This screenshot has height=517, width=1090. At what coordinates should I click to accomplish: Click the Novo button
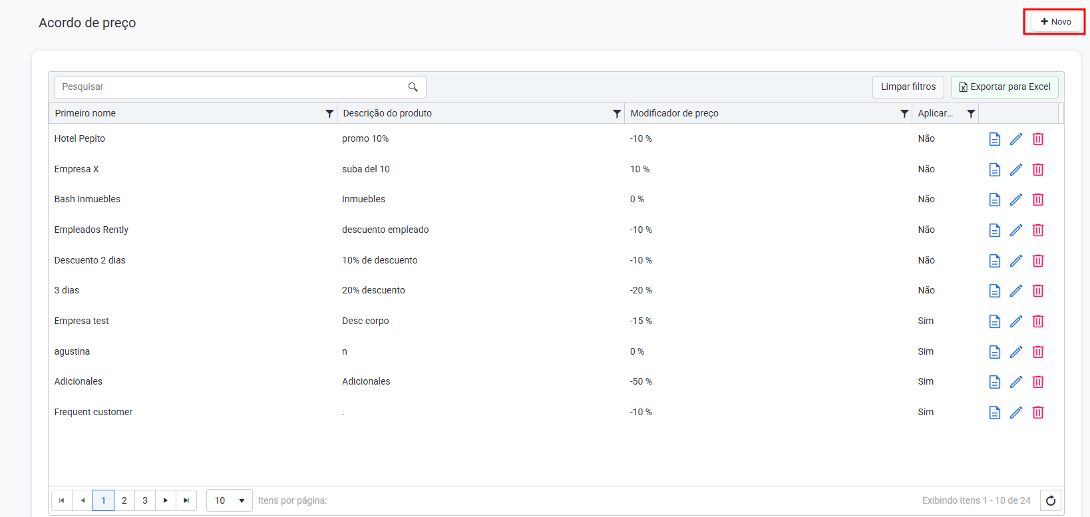[x=1055, y=22]
